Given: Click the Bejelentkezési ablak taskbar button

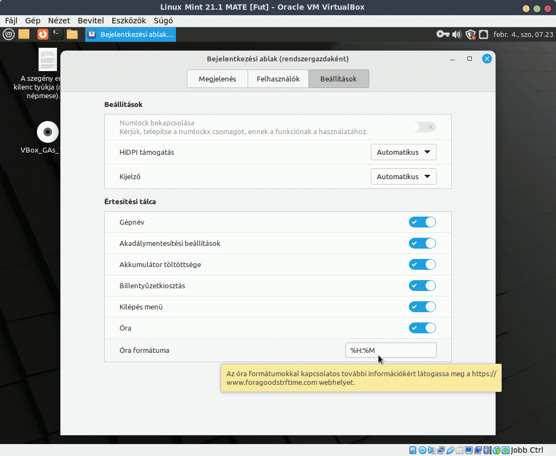Looking at the screenshot, I should (x=130, y=34).
